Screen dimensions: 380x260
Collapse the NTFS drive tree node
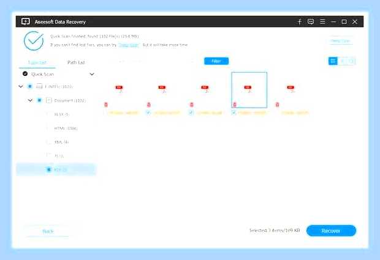click(21, 86)
